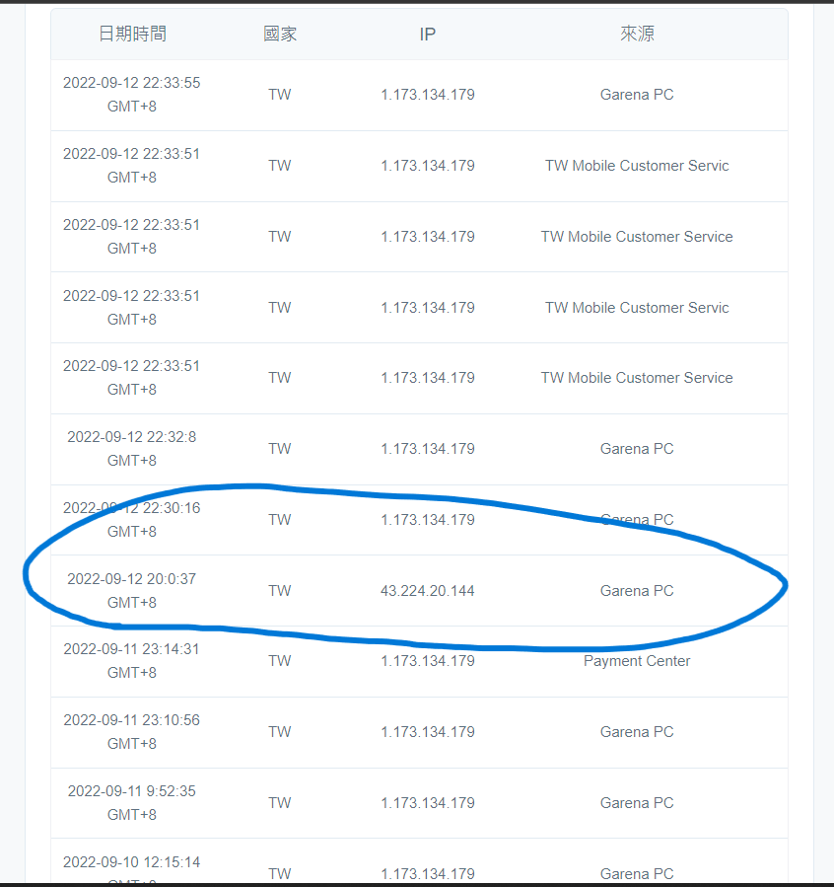Select the 2022-09-12 22:32:8 timestamp
This screenshot has height=887, width=834.
[x=131, y=437]
